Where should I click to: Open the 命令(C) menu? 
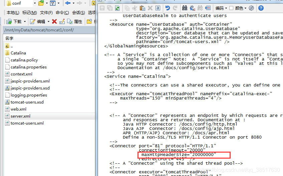[62, 13]
